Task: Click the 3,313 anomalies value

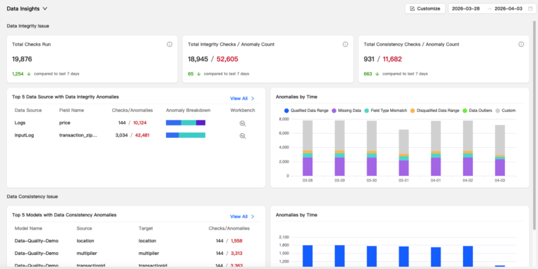Action: (236, 253)
